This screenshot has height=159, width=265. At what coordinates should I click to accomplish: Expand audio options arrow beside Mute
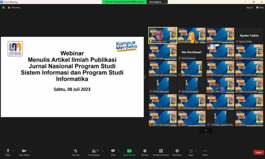pos(14,151)
